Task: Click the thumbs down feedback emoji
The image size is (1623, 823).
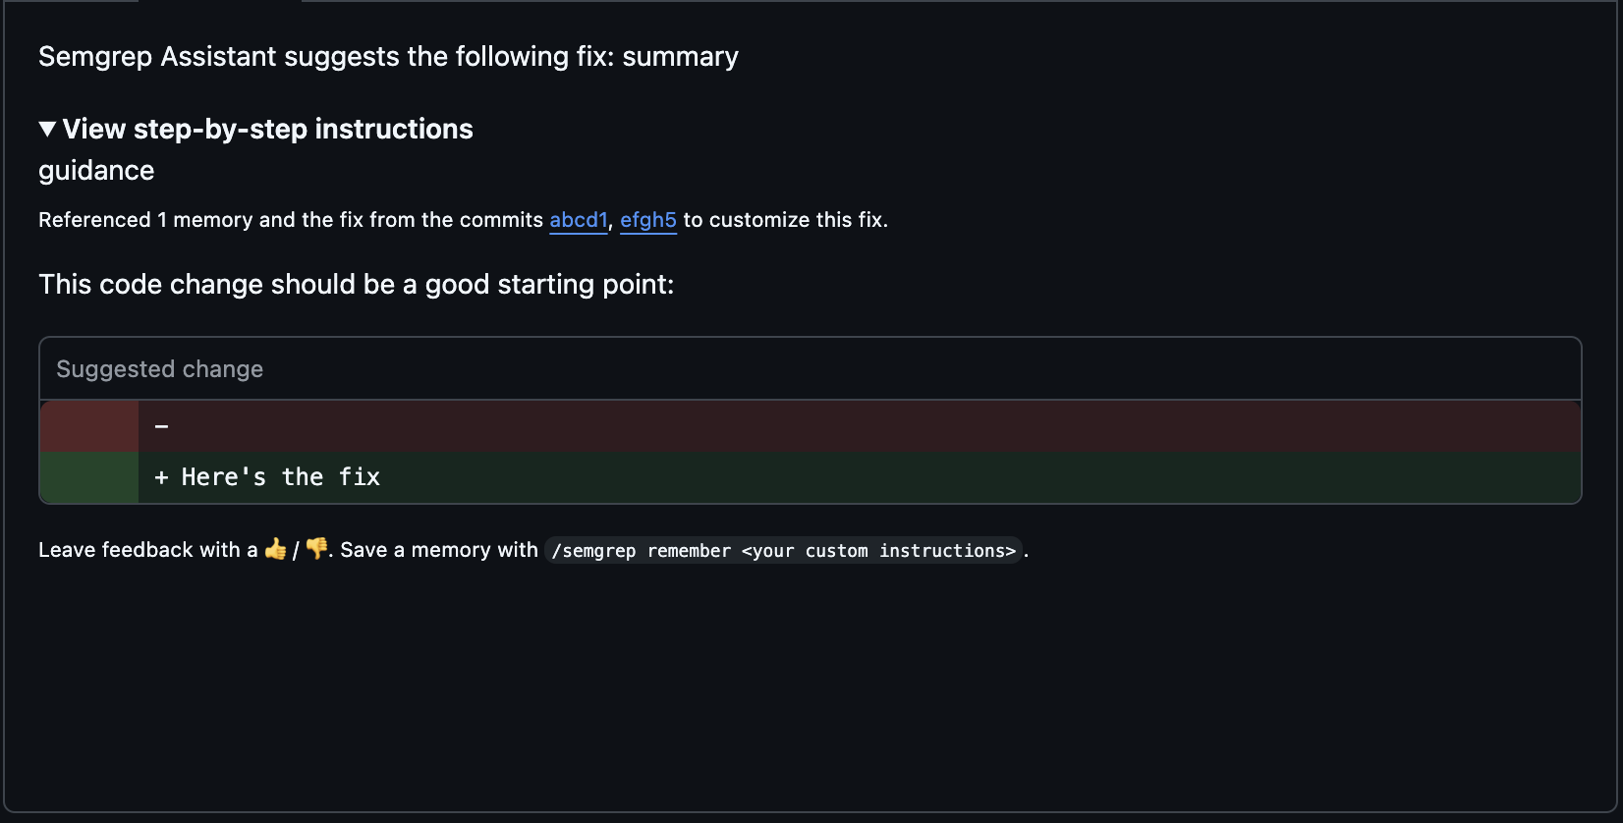Action: click(x=315, y=550)
